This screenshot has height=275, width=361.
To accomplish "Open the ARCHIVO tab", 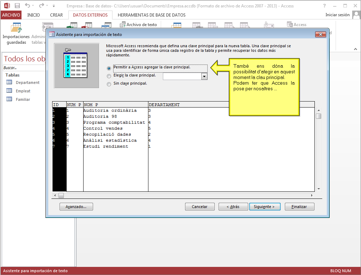I will tap(11, 15).
